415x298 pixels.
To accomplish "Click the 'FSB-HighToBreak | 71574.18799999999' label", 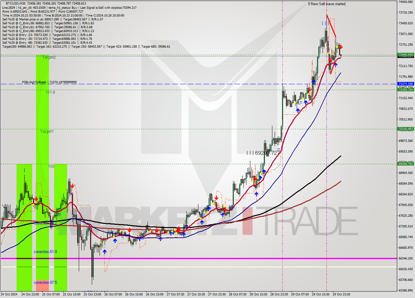I will click(x=49, y=82).
